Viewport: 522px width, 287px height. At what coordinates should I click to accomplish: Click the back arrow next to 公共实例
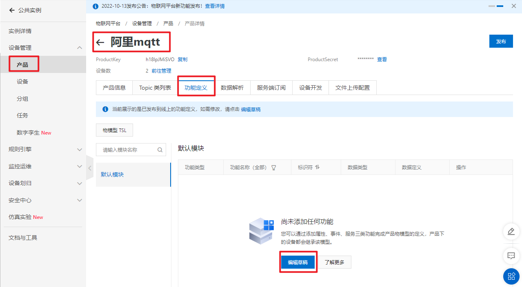point(11,10)
